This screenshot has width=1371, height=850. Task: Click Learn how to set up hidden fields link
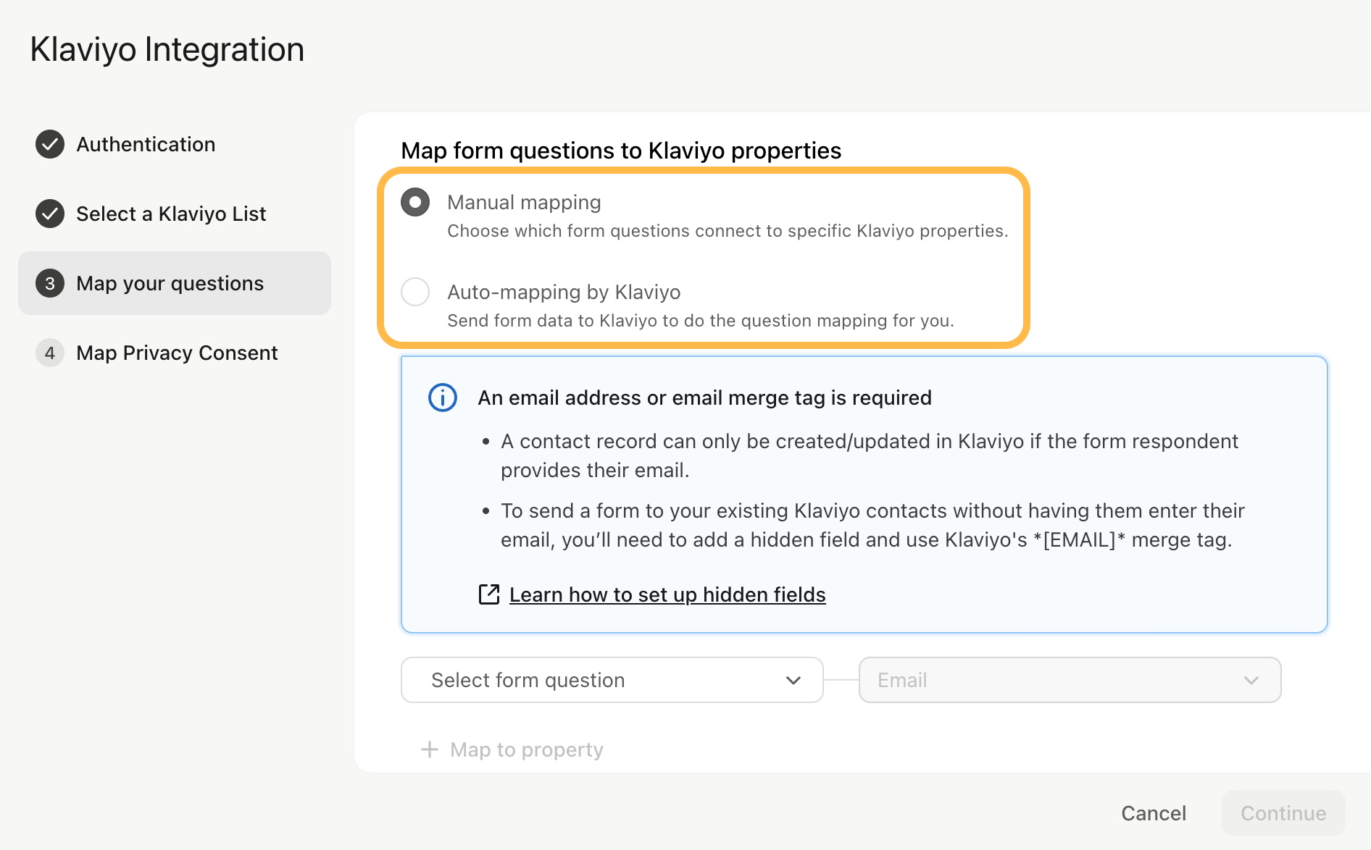667,594
